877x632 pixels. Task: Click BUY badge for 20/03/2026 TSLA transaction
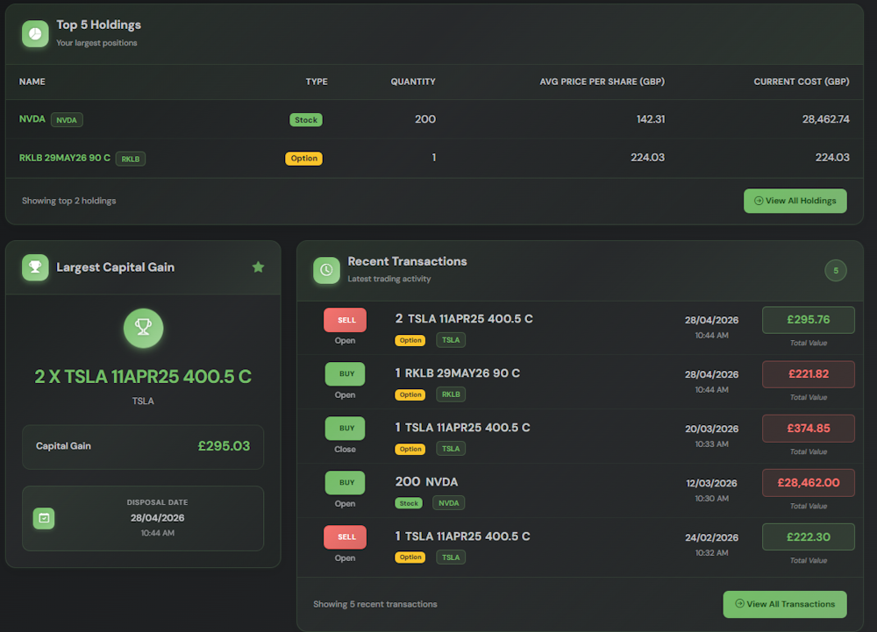(345, 428)
